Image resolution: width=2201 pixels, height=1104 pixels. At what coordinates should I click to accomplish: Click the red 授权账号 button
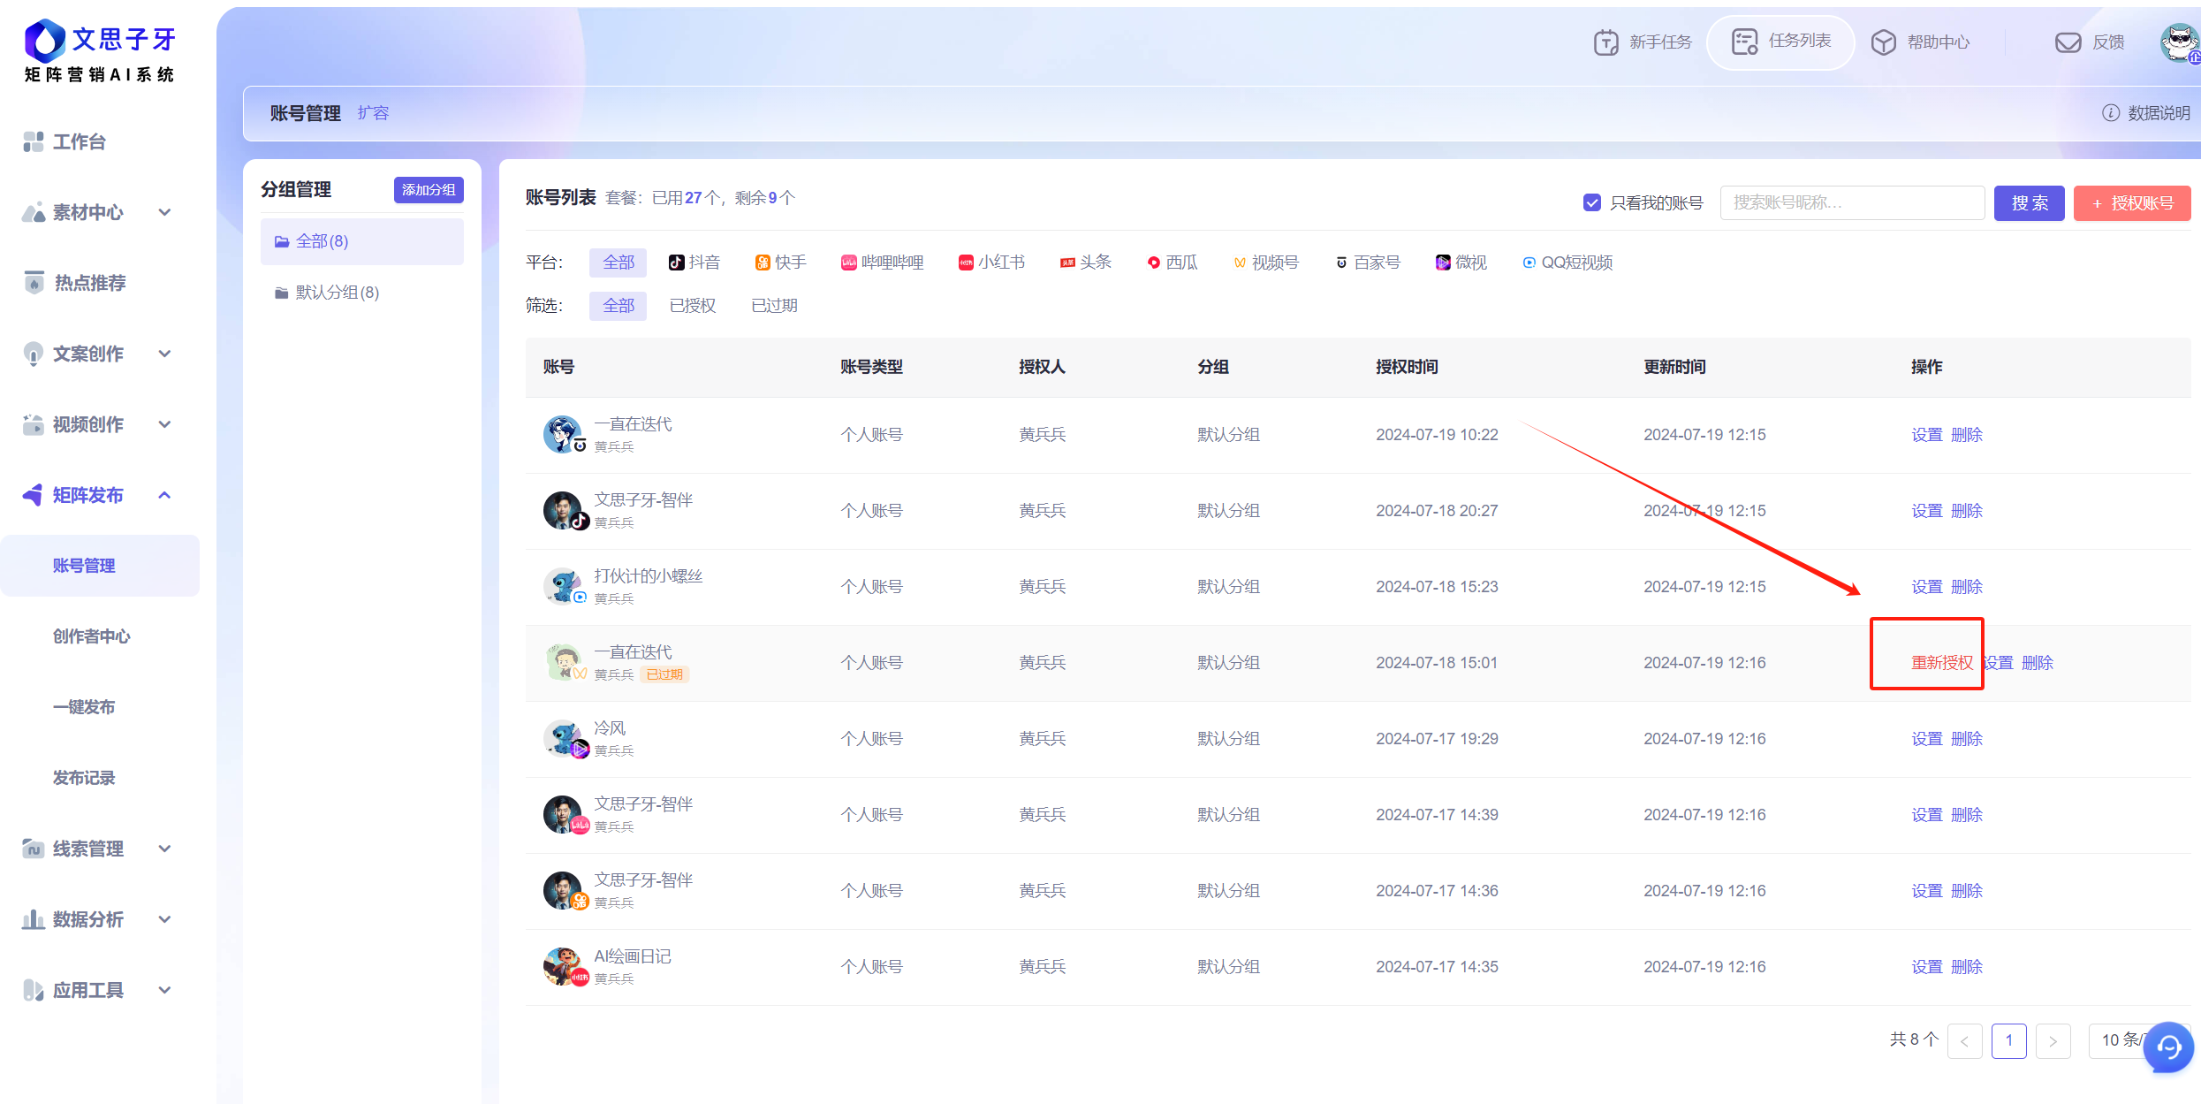(x=2132, y=203)
